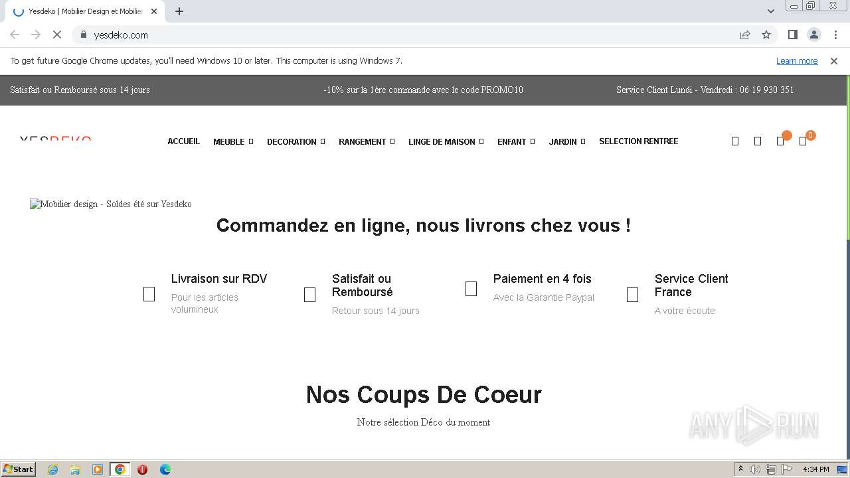This screenshot has height=478, width=850.
Task: Click the Livraison sur RDV heading
Action: (x=219, y=279)
